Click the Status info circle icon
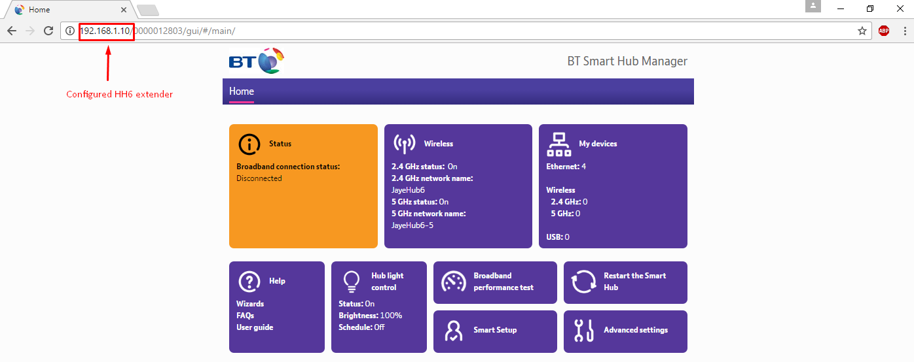Image resolution: width=914 pixels, height=362 pixels. [x=249, y=144]
